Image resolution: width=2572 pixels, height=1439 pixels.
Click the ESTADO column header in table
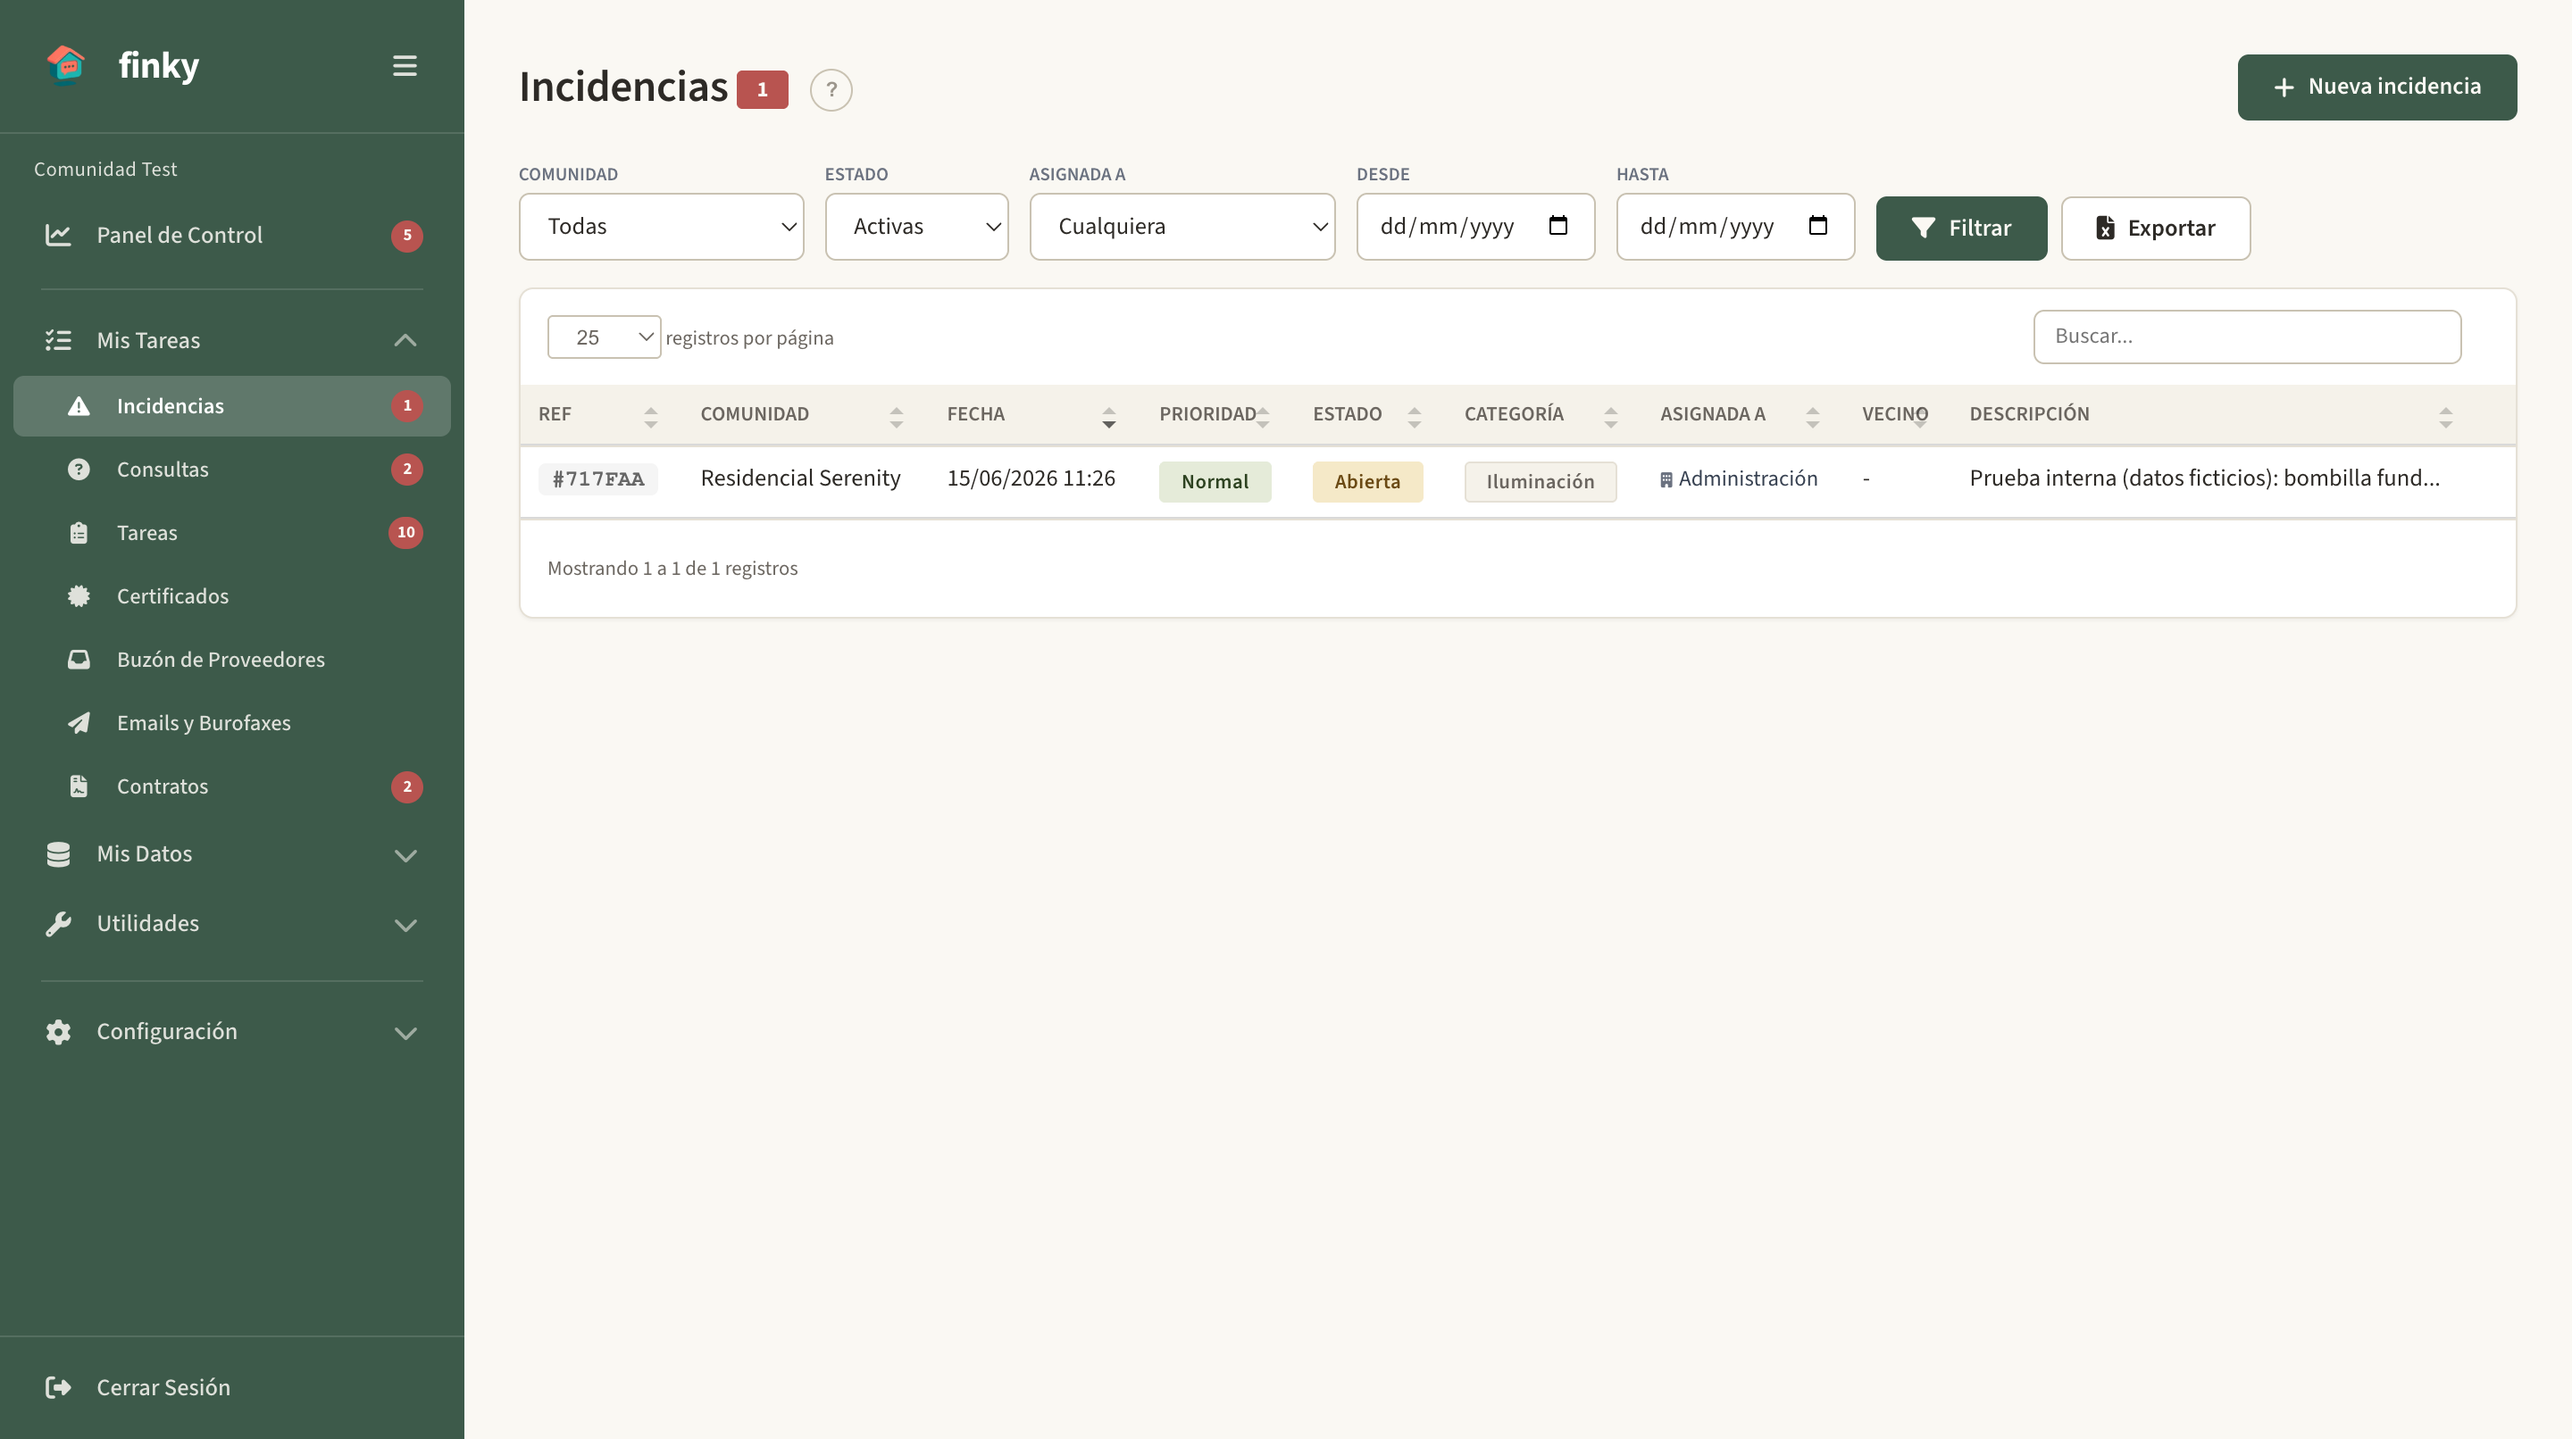pyautogui.click(x=1347, y=414)
